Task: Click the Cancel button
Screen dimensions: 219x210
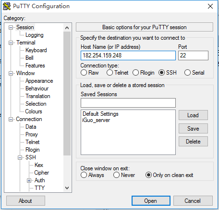Action: (193, 201)
